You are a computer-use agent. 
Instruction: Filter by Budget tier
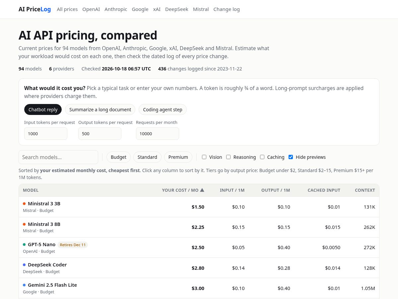118,157
